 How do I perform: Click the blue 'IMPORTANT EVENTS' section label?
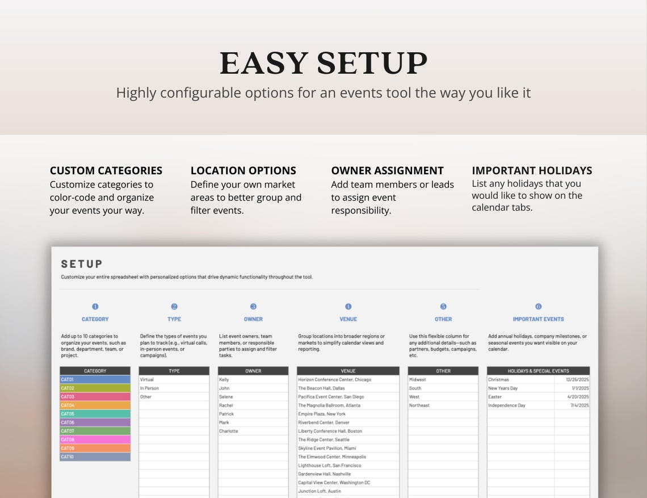pos(539,319)
